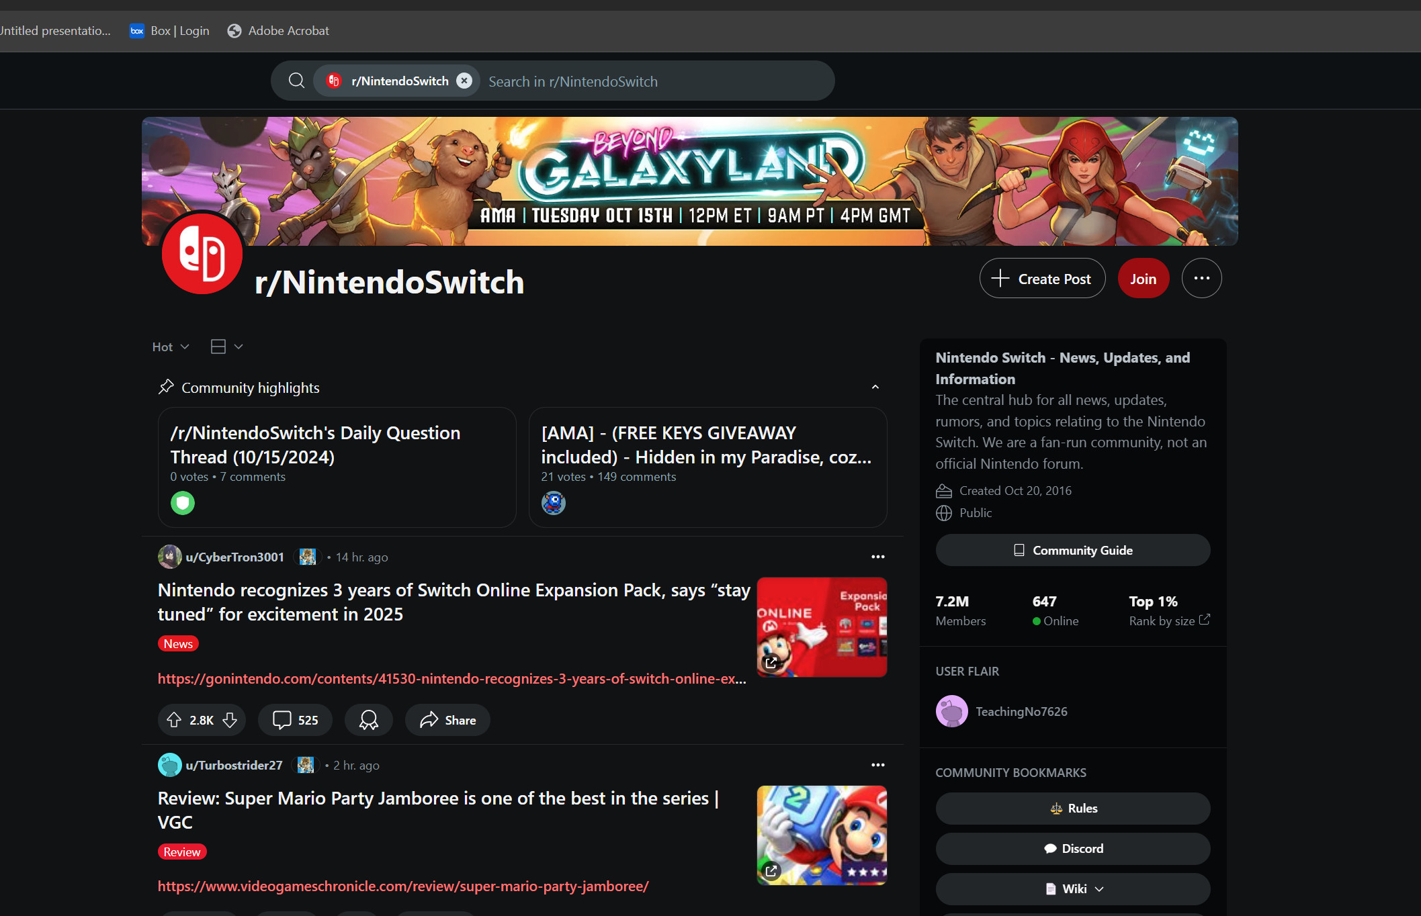Open the Rules community bookmark
1421x916 pixels.
[x=1073, y=809]
